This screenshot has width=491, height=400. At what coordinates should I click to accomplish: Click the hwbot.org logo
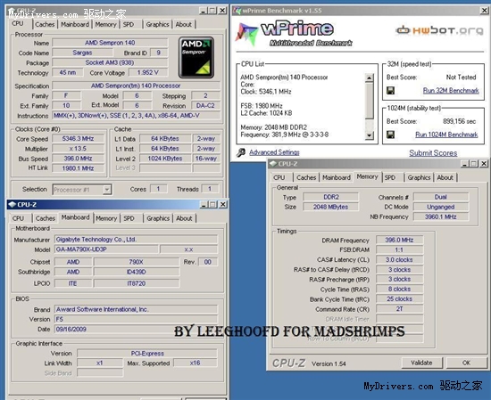click(x=439, y=30)
